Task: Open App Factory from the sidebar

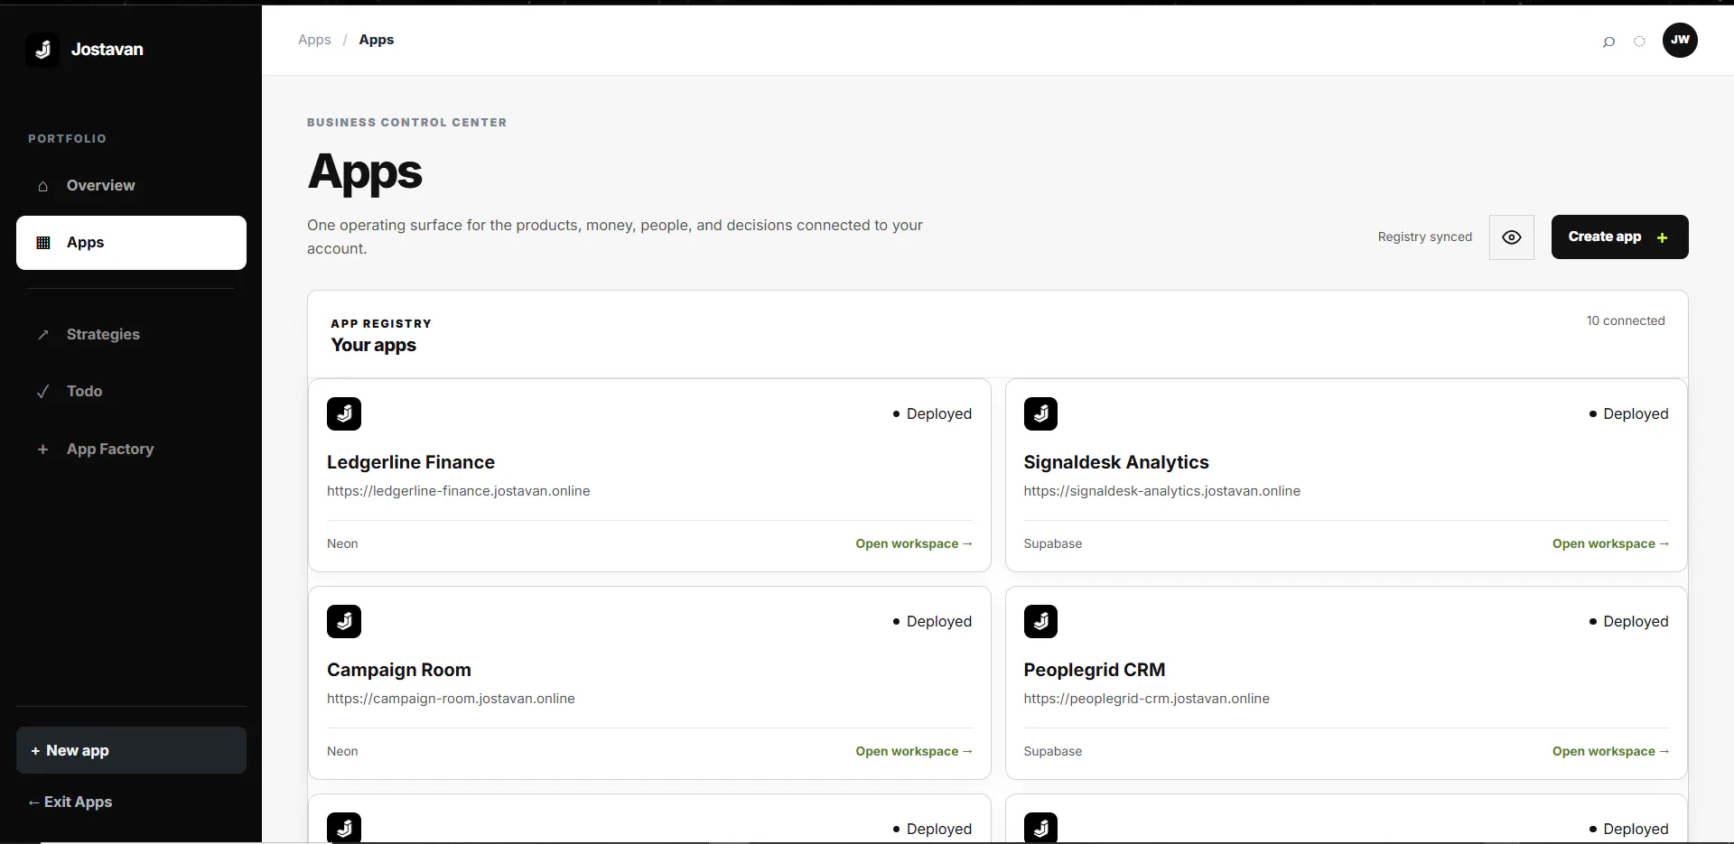Action: click(x=131, y=450)
